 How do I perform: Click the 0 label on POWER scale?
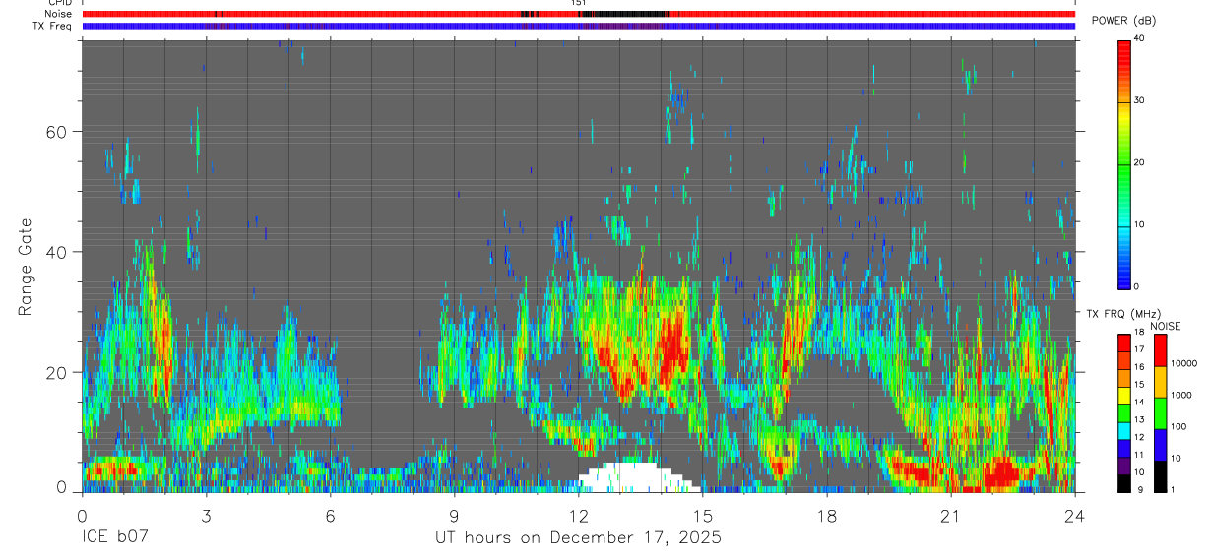(1136, 286)
